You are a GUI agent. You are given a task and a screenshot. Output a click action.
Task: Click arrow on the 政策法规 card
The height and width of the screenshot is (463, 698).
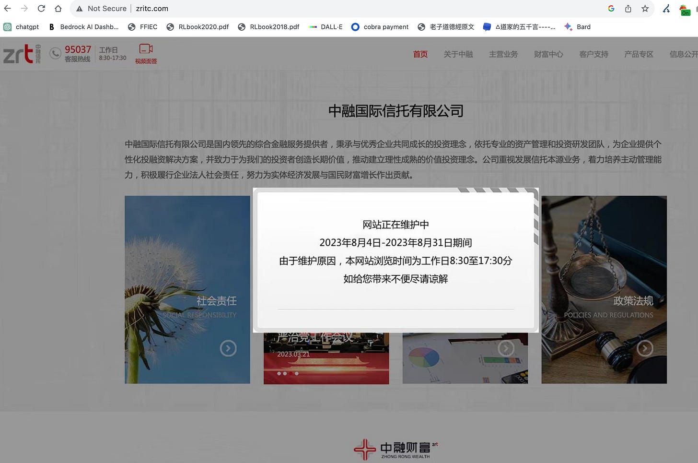coord(645,348)
